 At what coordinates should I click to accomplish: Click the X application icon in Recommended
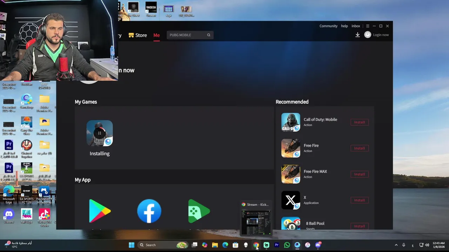point(290,200)
